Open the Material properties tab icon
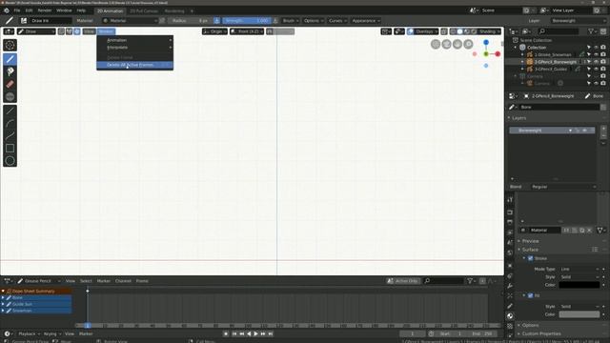This screenshot has width=610, height=343. [510, 315]
